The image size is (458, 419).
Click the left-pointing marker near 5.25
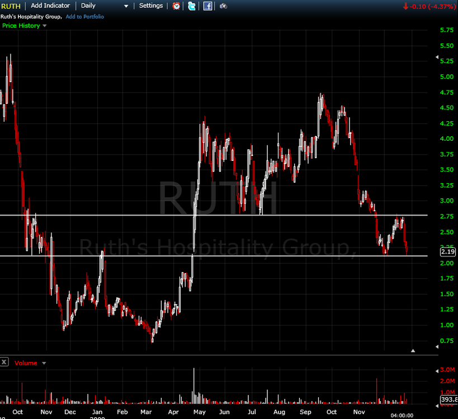click(437, 57)
